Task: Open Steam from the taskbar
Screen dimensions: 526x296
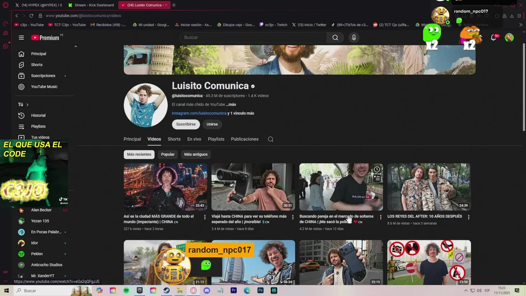Action: pyautogui.click(x=166, y=291)
